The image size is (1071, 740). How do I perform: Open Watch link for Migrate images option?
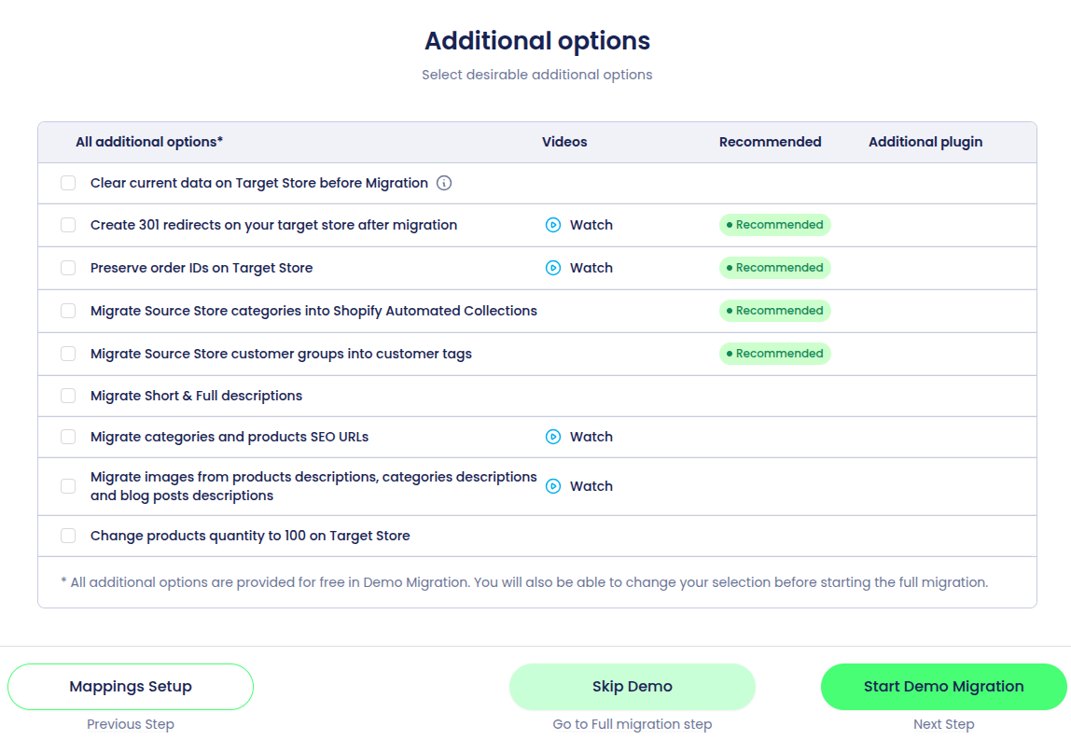(x=591, y=486)
